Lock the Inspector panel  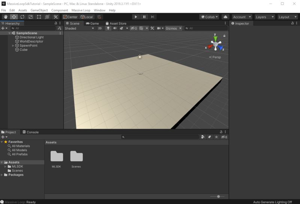tap(292, 23)
